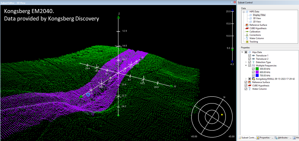
Task: Select Reference Surface in the Data tree
Action: pyautogui.click(x=258, y=25)
